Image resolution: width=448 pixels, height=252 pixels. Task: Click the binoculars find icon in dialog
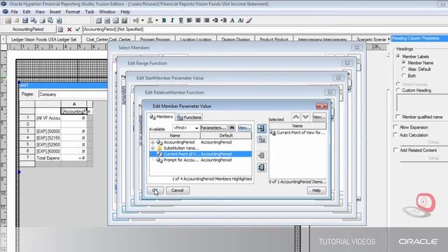(x=232, y=127)
